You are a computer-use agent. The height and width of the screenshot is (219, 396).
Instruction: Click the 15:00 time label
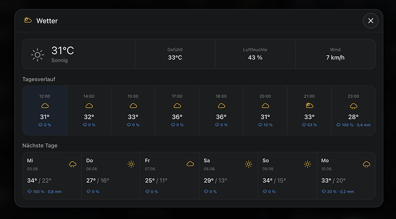pos(133,96)
